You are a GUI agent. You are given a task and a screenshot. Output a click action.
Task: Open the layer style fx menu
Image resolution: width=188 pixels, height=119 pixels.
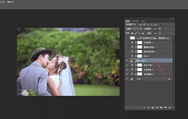pyautogui.click(x=149, y=108)
